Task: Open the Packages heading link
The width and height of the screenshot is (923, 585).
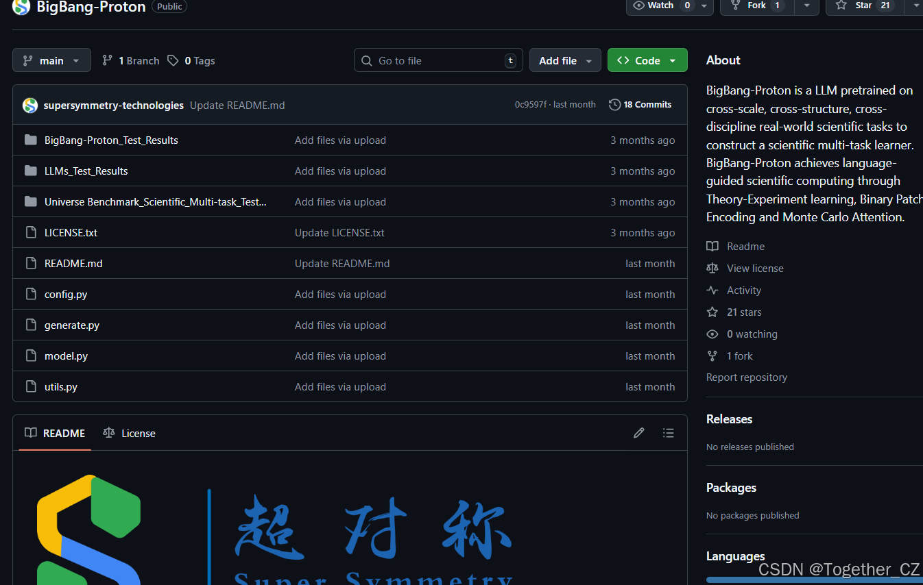Action: [731, 487]
